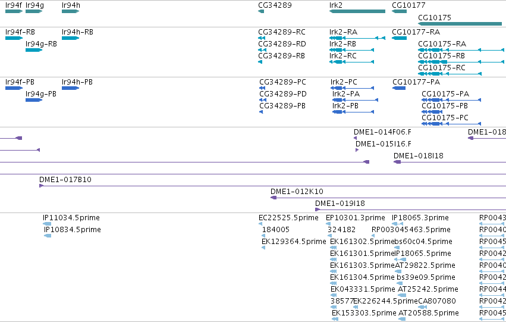Select protein CG10175-PC
The image size is (506, 322).
tap(451, 124)
